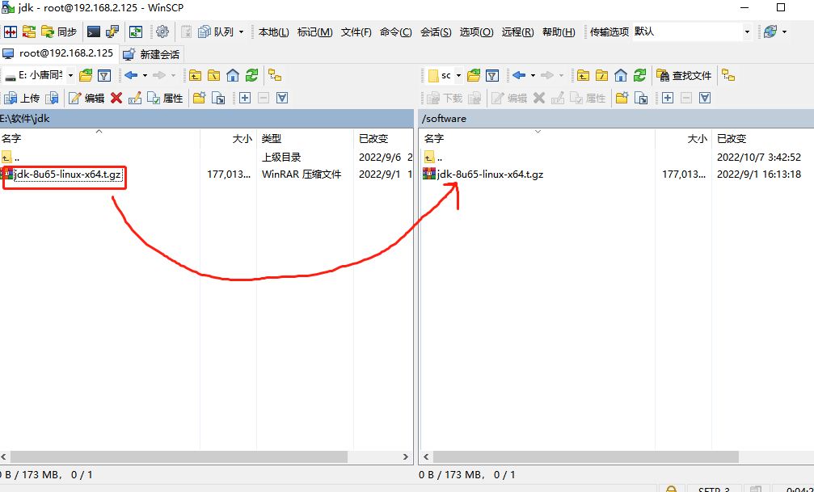Click remote Create new folder icon

pos(622,98)
